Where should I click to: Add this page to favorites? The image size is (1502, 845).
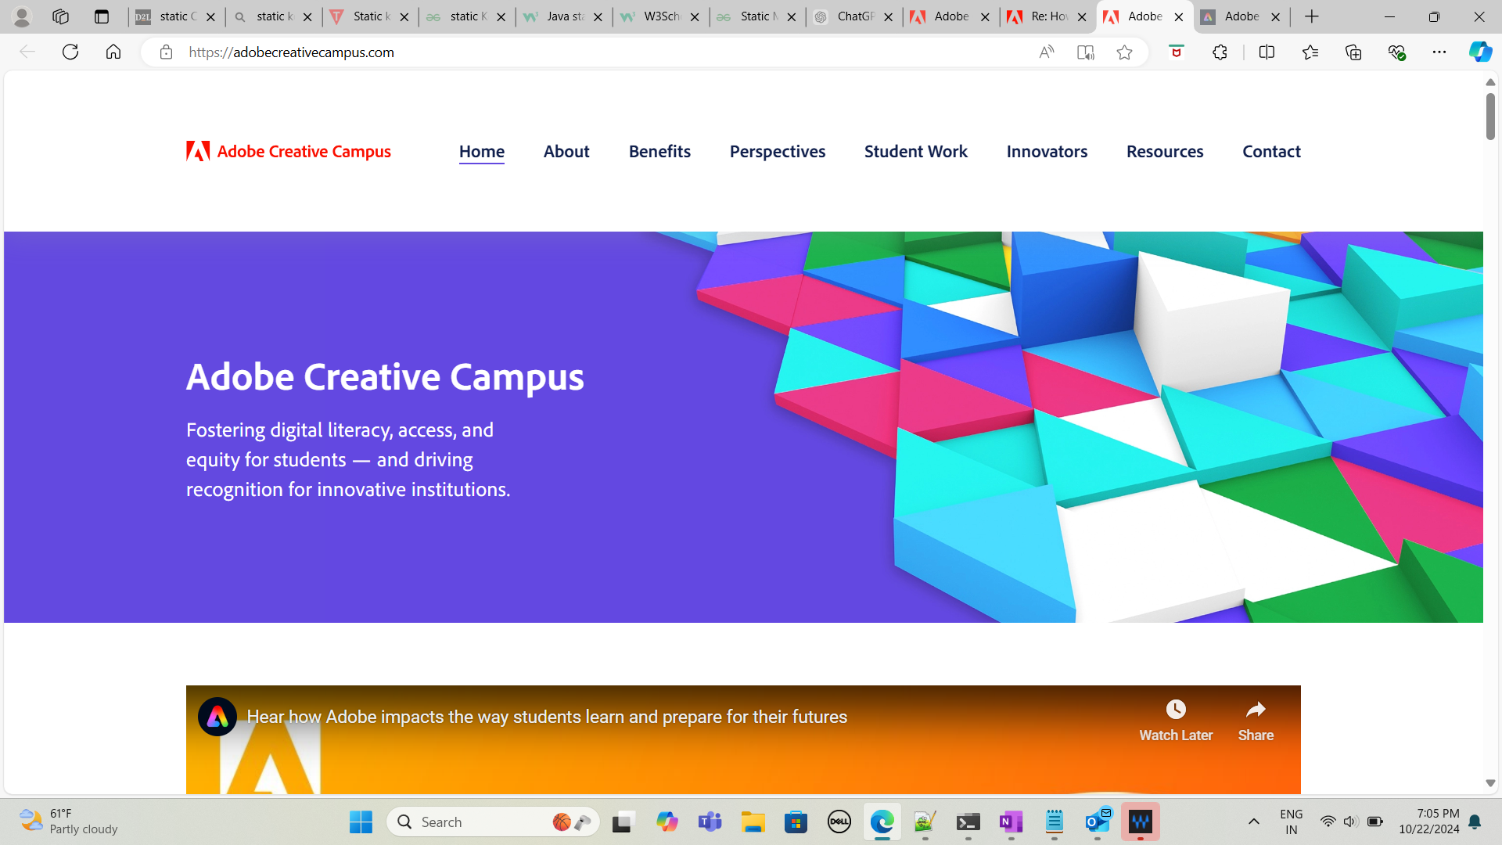(x=1125, y=52)
